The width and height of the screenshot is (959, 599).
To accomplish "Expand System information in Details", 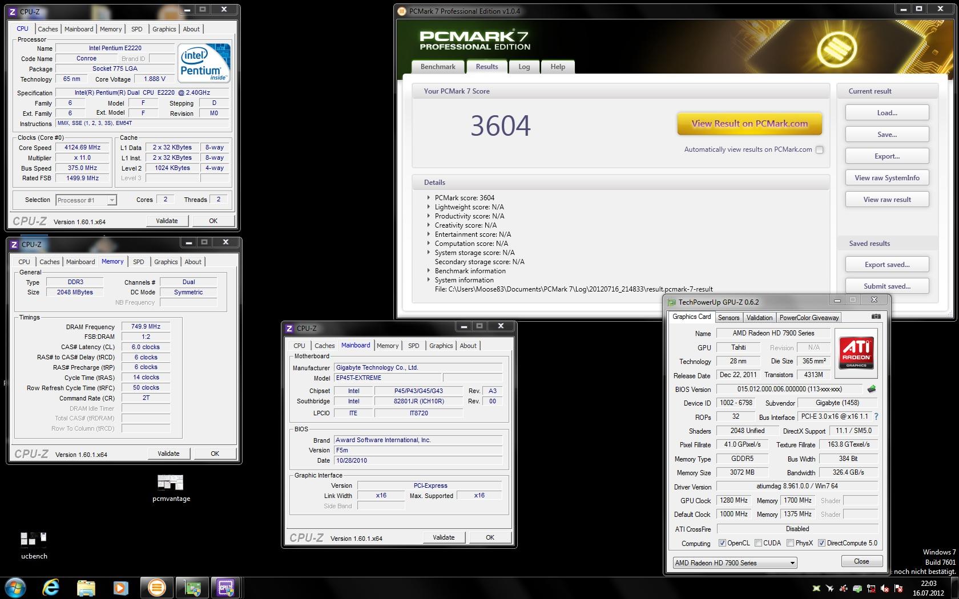I will pyautogui.click(x=429, y=280).
